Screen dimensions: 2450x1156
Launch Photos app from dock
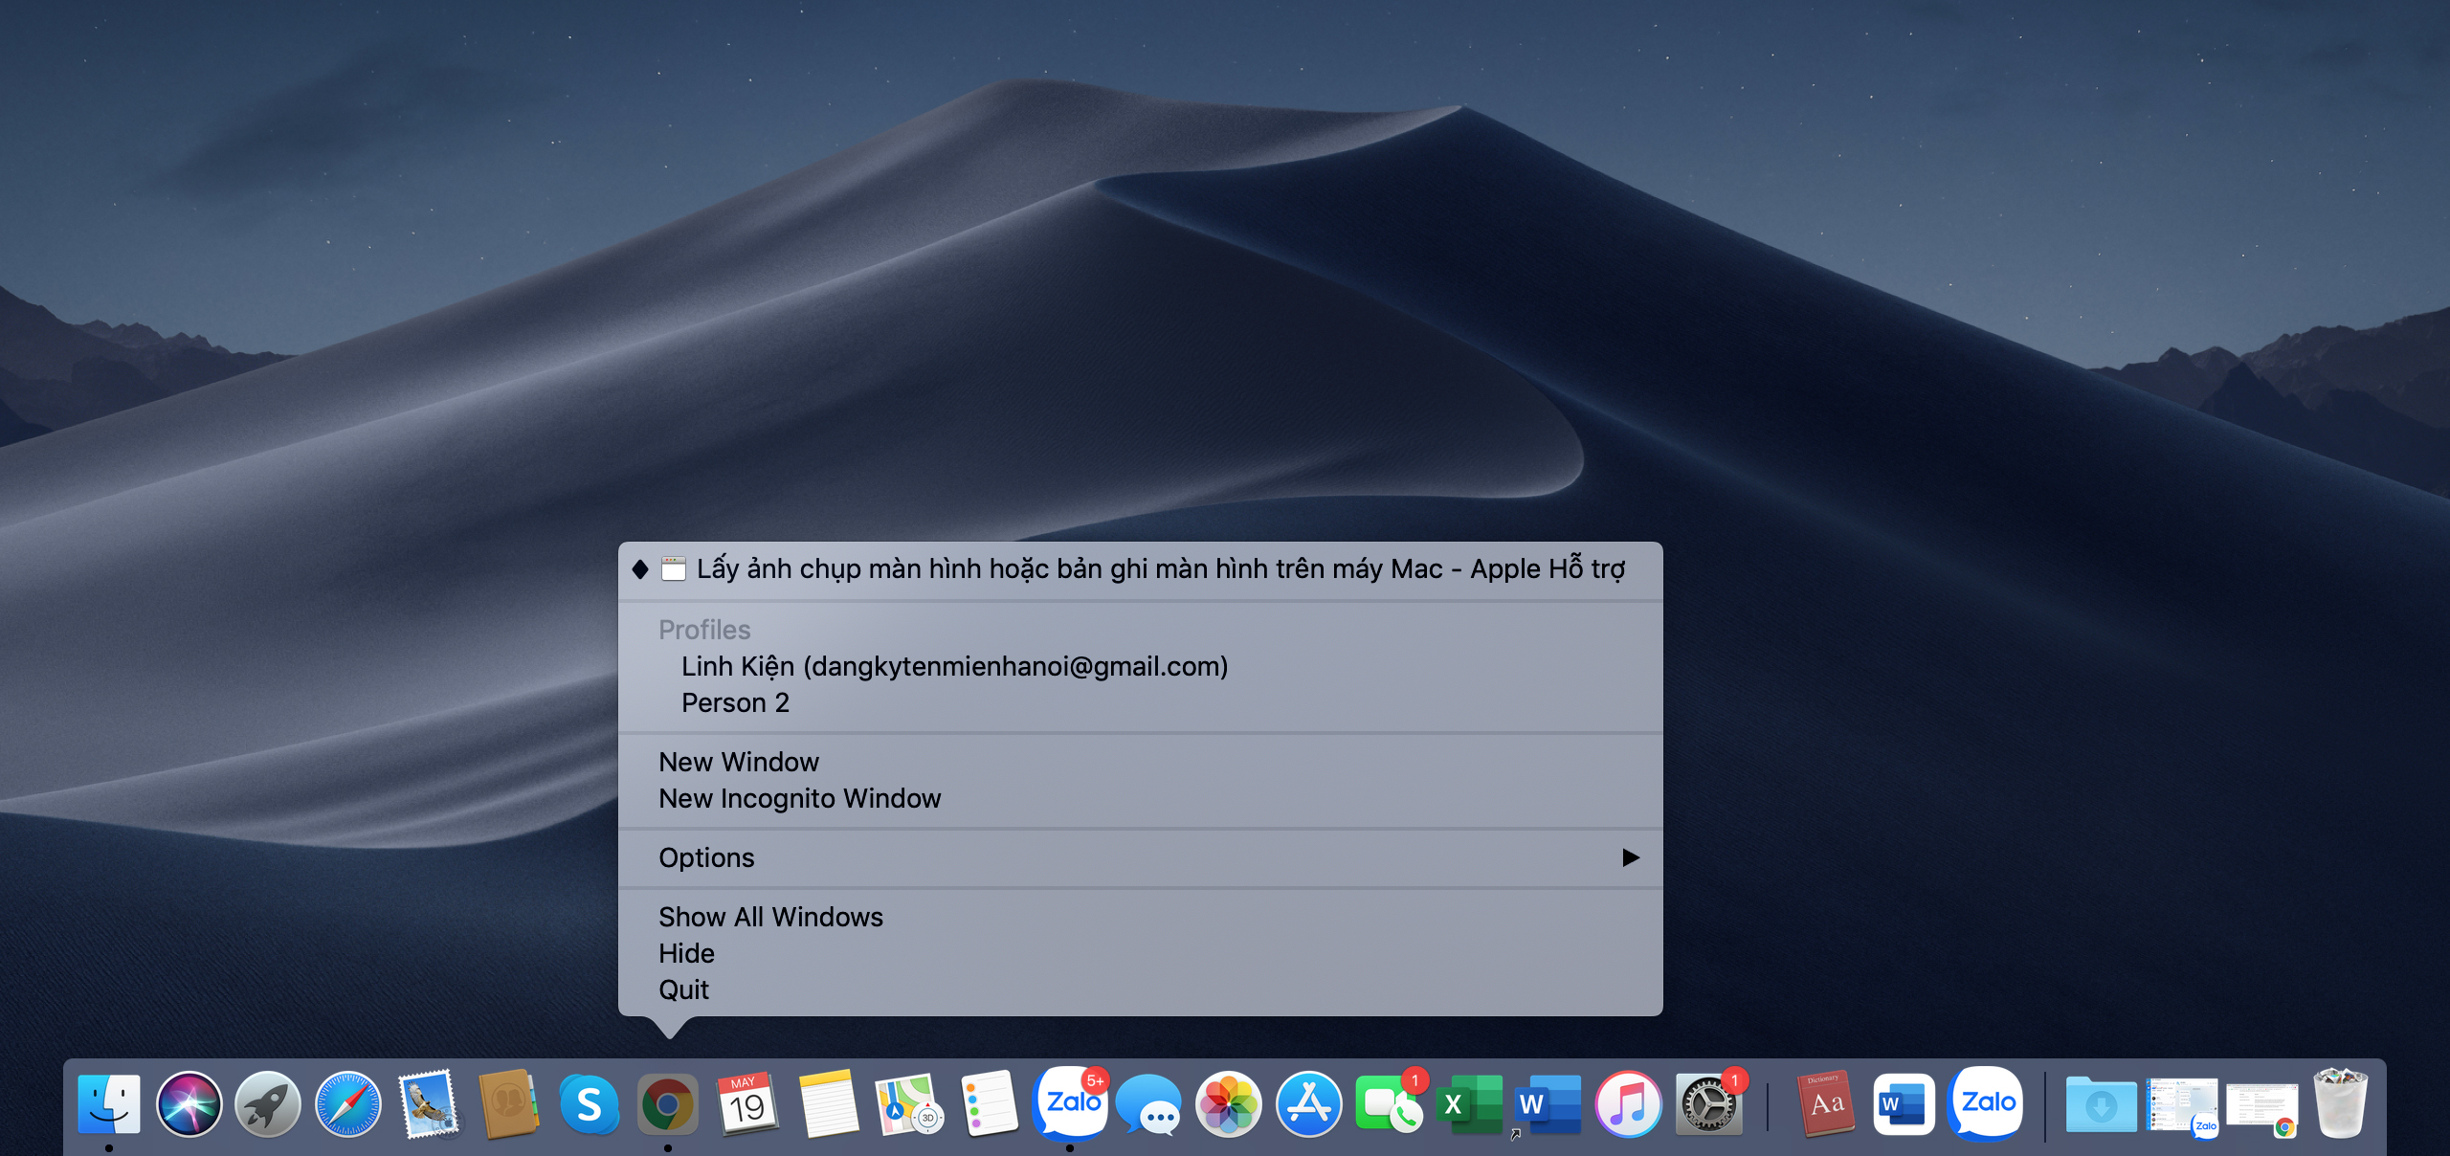coord(1228,1103)
